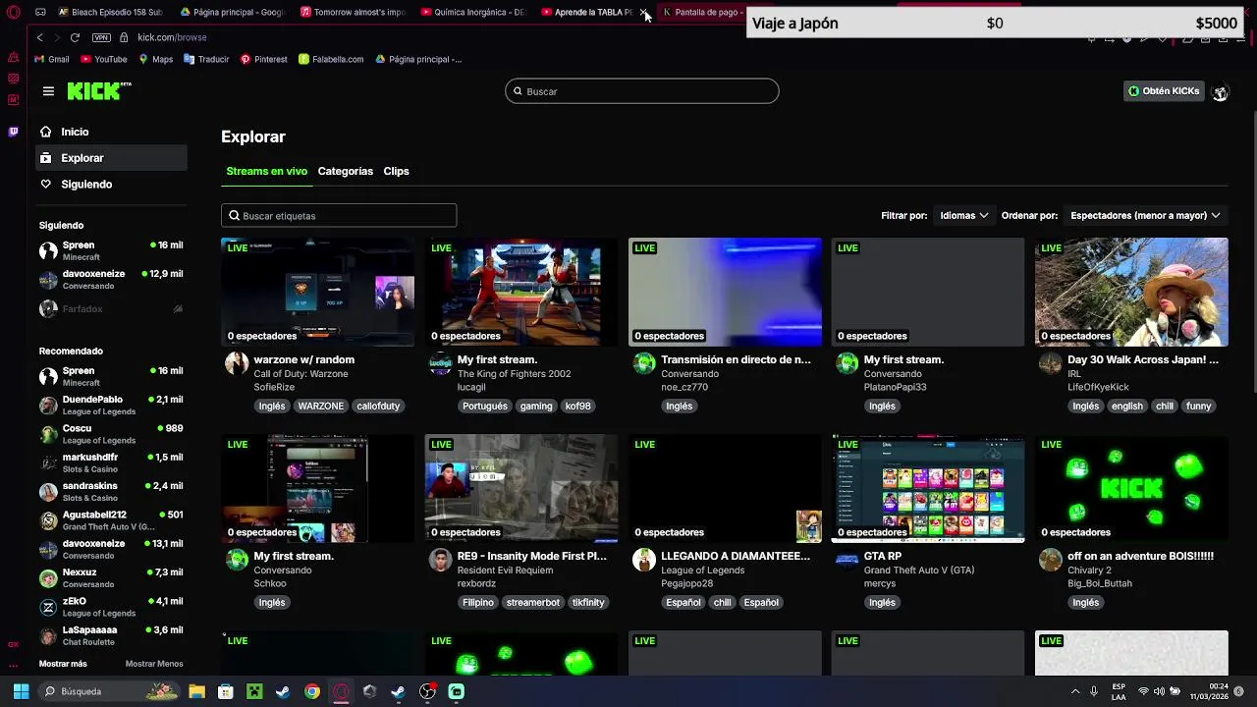Open Gmail bookmark
Viewport: 1257px width, 707px height.
click(x=51, y=59)
